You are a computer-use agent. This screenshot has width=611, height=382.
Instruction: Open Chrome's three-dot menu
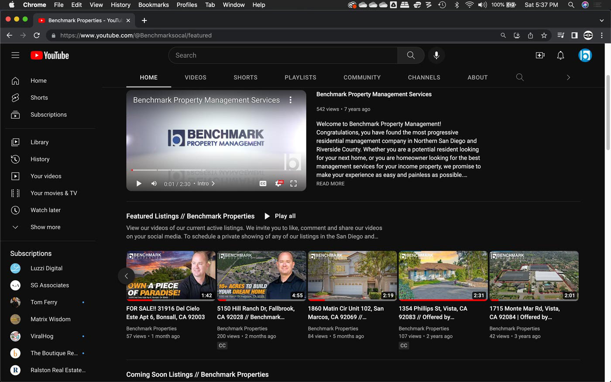point(602,35)
